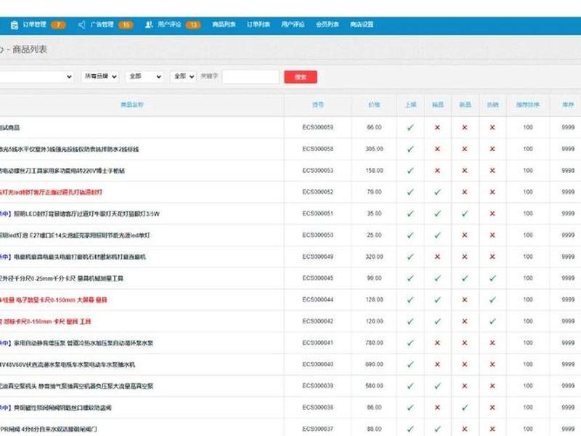This screenshot has width=581, height=436.
Task: Sort by the 热销 column header
Action: (x=492, y=105)
